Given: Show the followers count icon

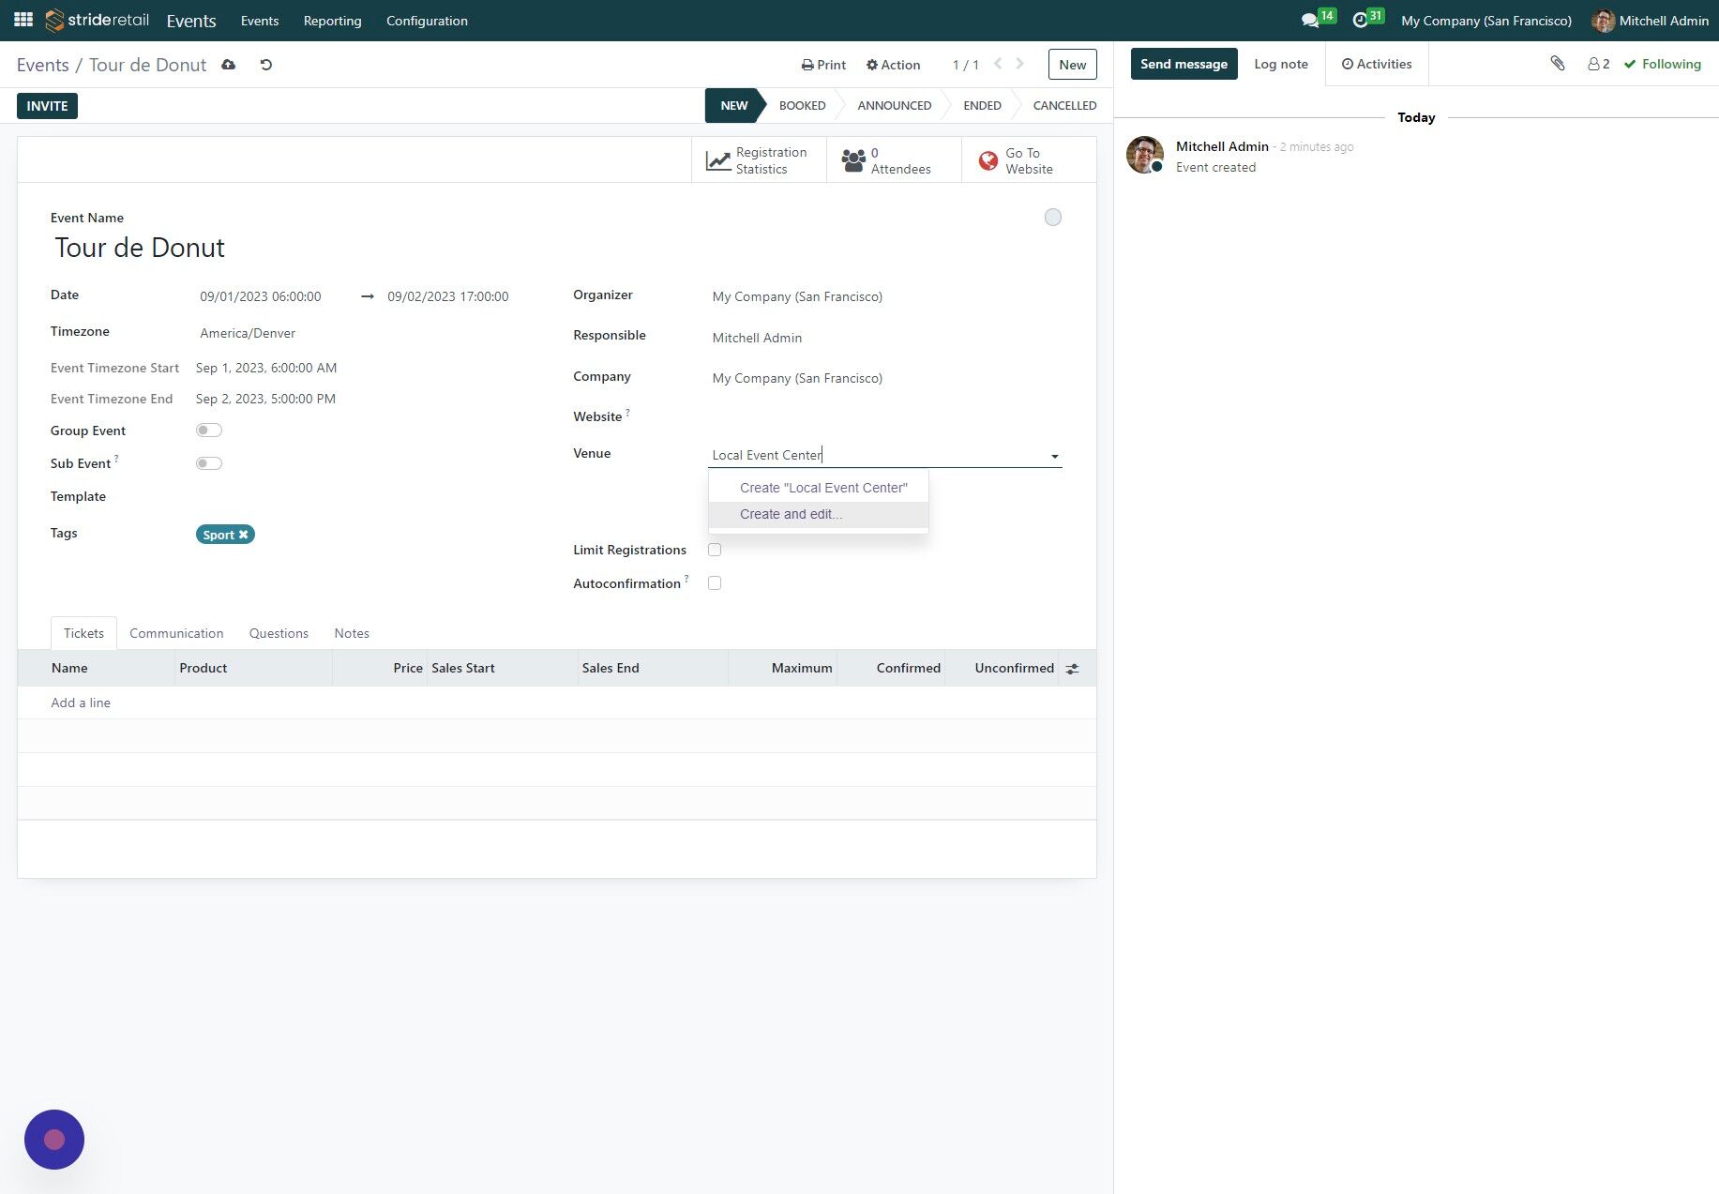Looking at the screenshot, I should [x=1599, y=64].
